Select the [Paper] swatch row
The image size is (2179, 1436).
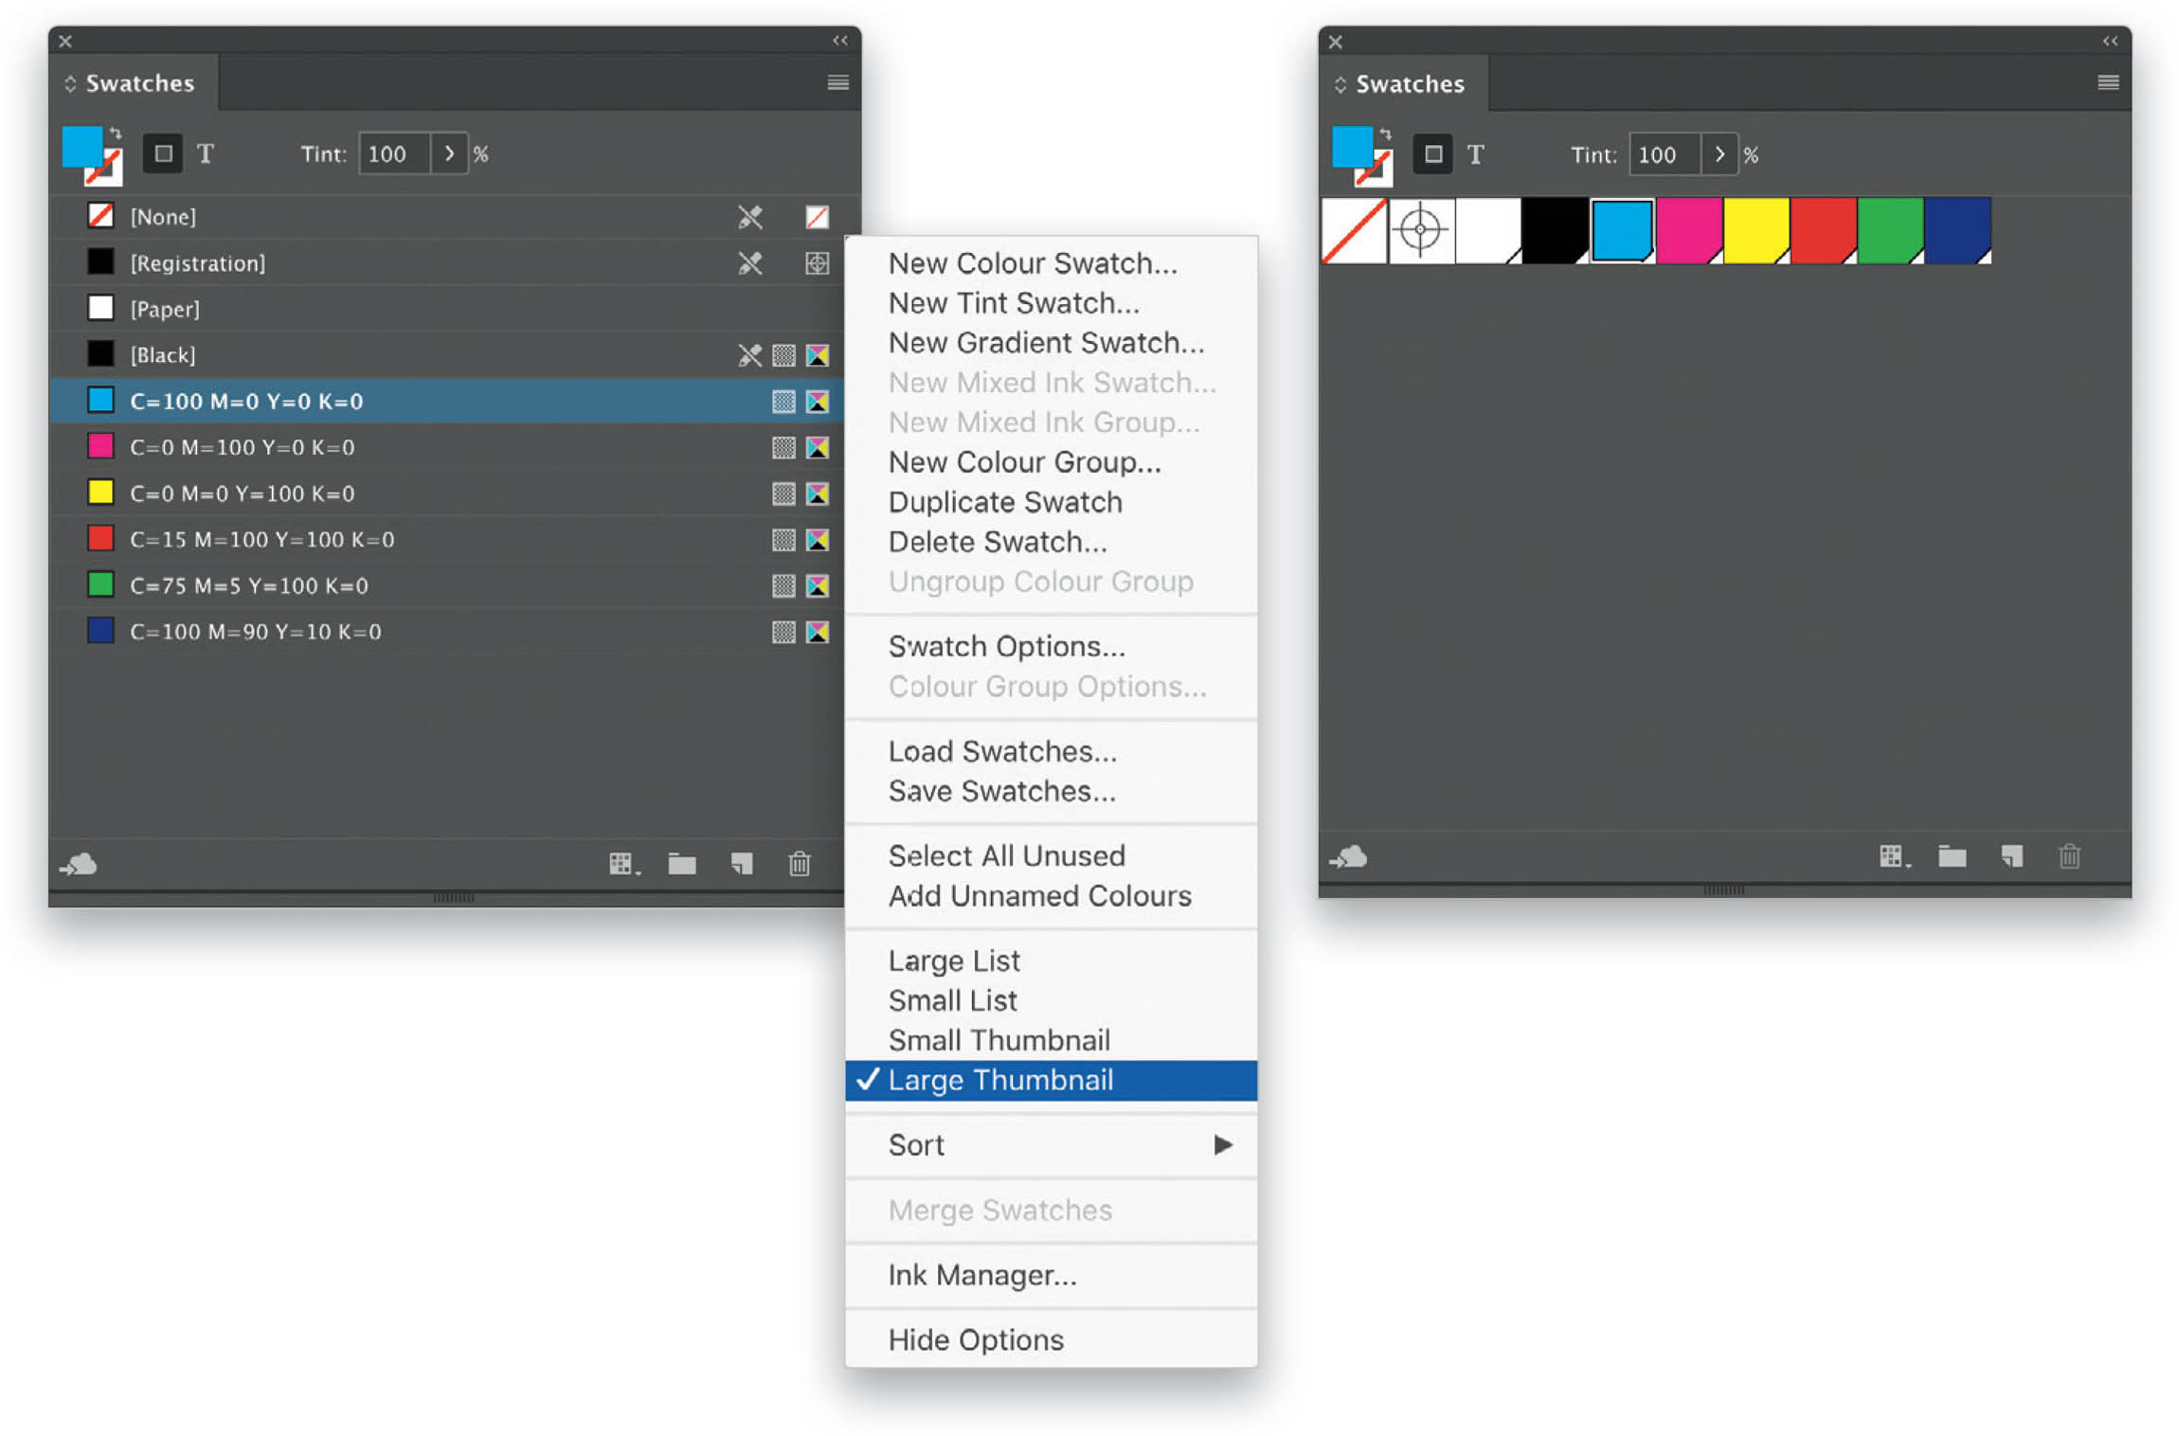pyautogui.click(x=446, y=309)
